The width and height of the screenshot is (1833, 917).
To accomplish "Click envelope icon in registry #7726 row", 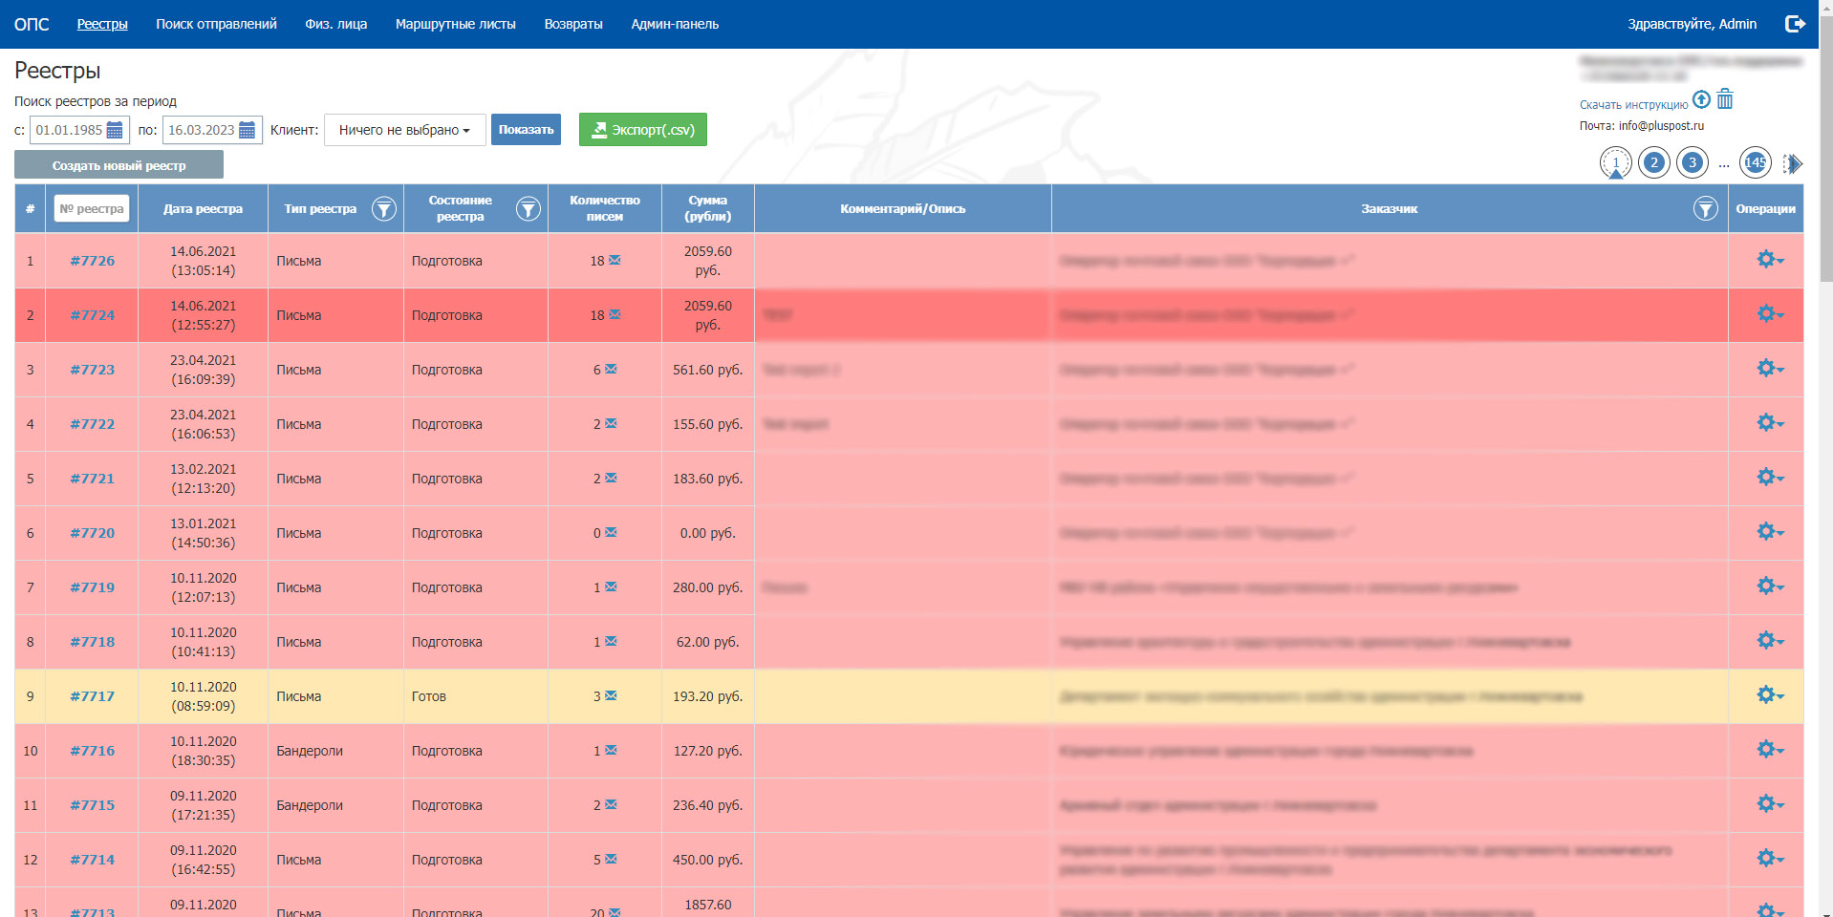I will [615, 260].
